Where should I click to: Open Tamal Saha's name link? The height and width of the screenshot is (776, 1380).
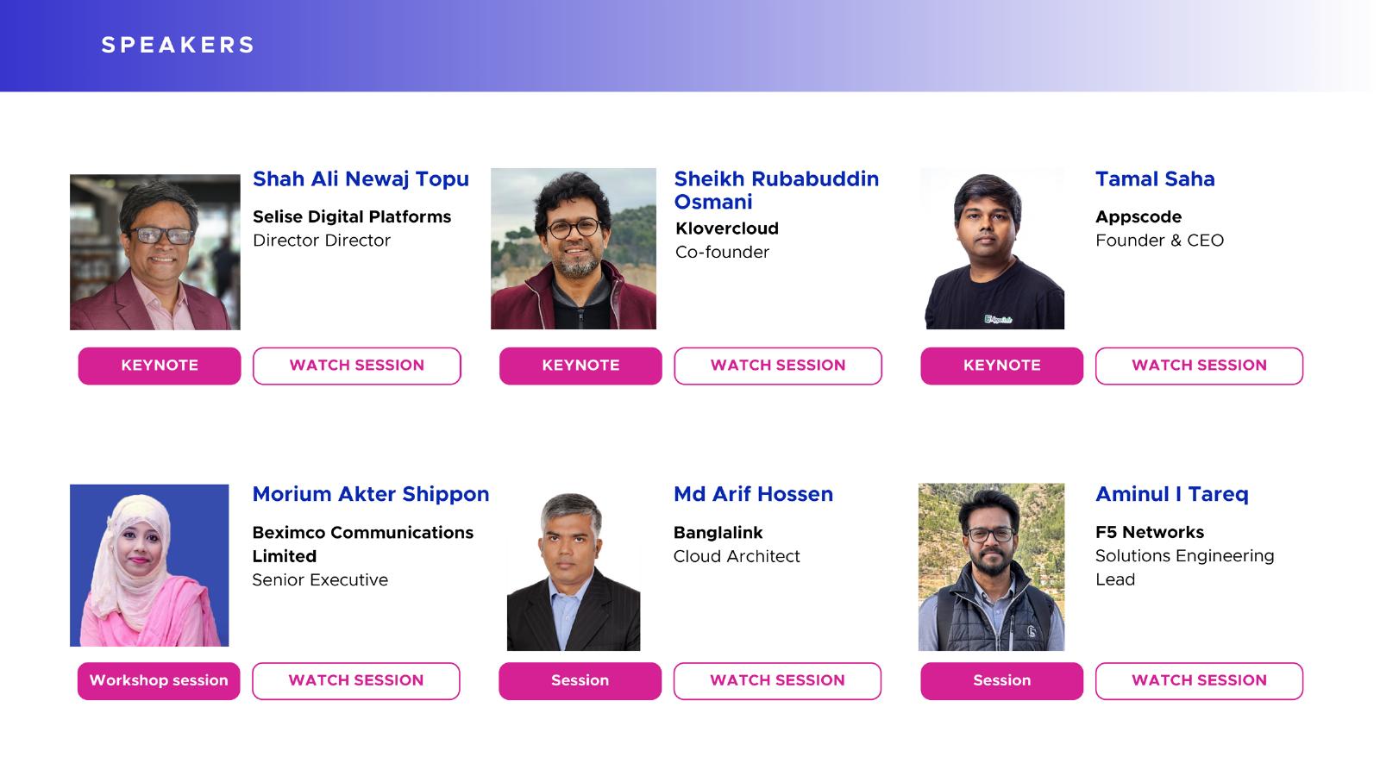click(x=1155, y=179)
